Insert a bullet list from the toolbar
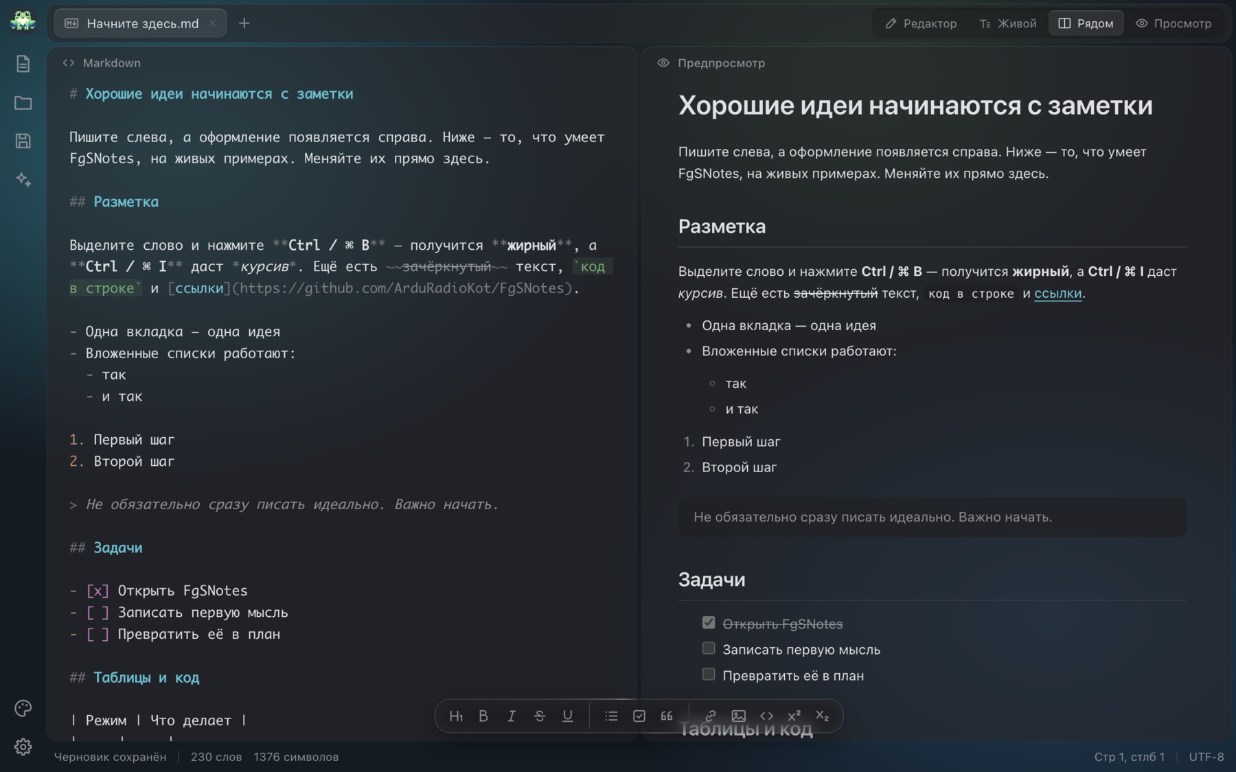Viewport: 1236px width, 772px height. coord(611,716)
